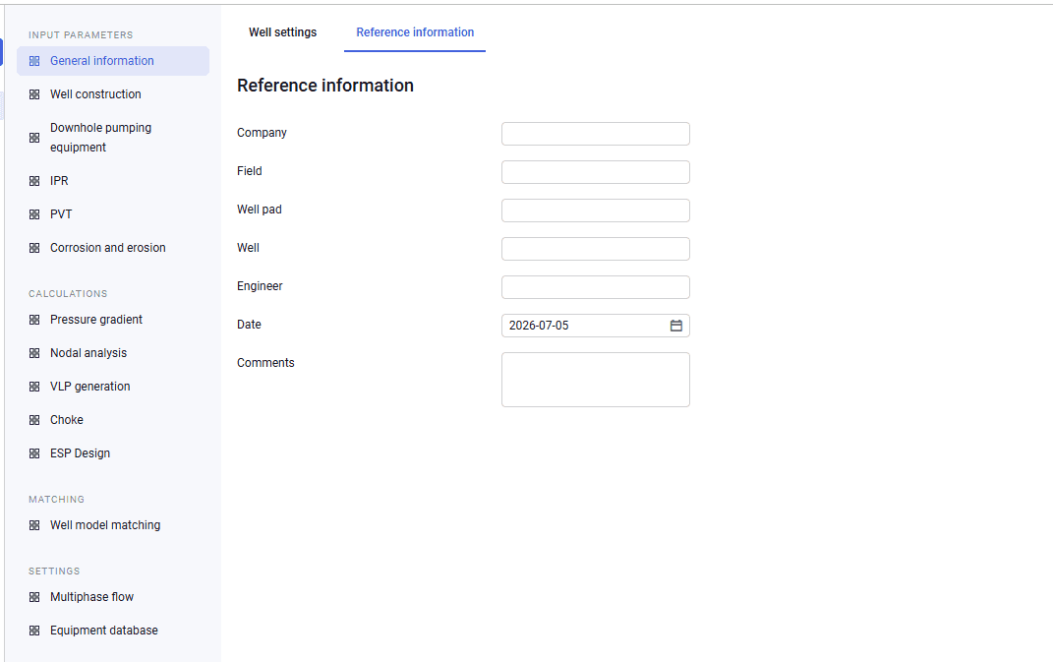Open the PVT section
The height and width of the screenshot is (662, 1053).
point(113,214)
